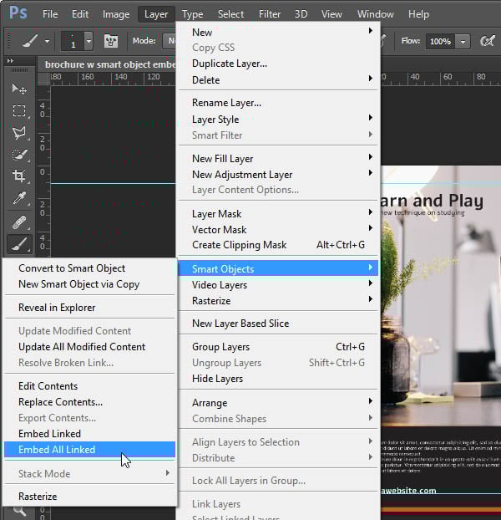Toggle the Brush panel icon
This screenshot has width=501, height=520.
click(111, 41)
